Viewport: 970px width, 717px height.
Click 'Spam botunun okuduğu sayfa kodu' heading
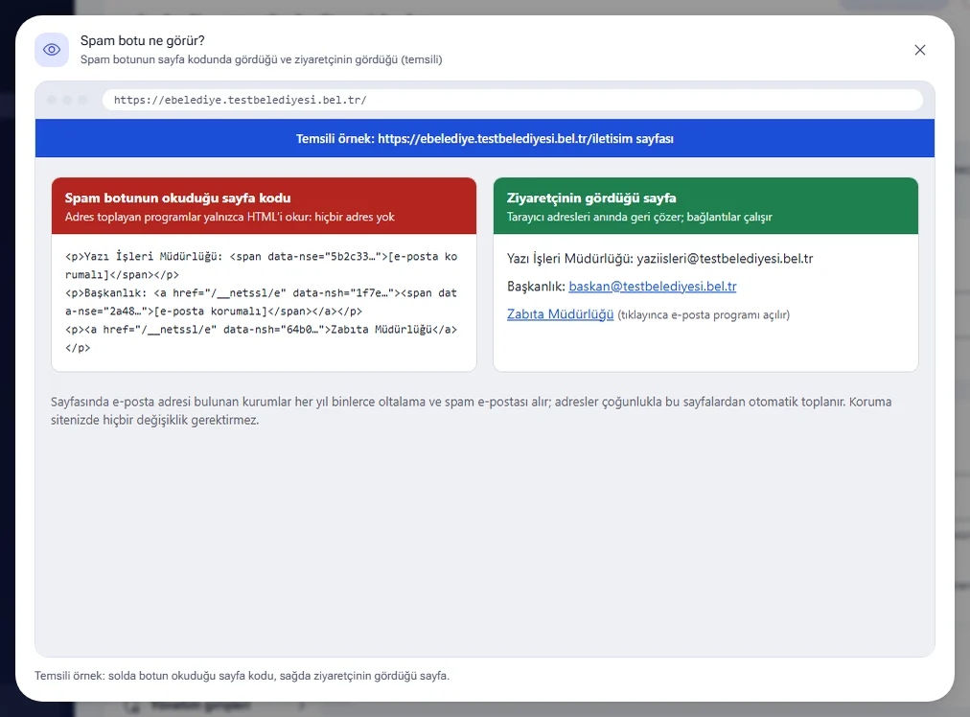(x=177, y=198)
